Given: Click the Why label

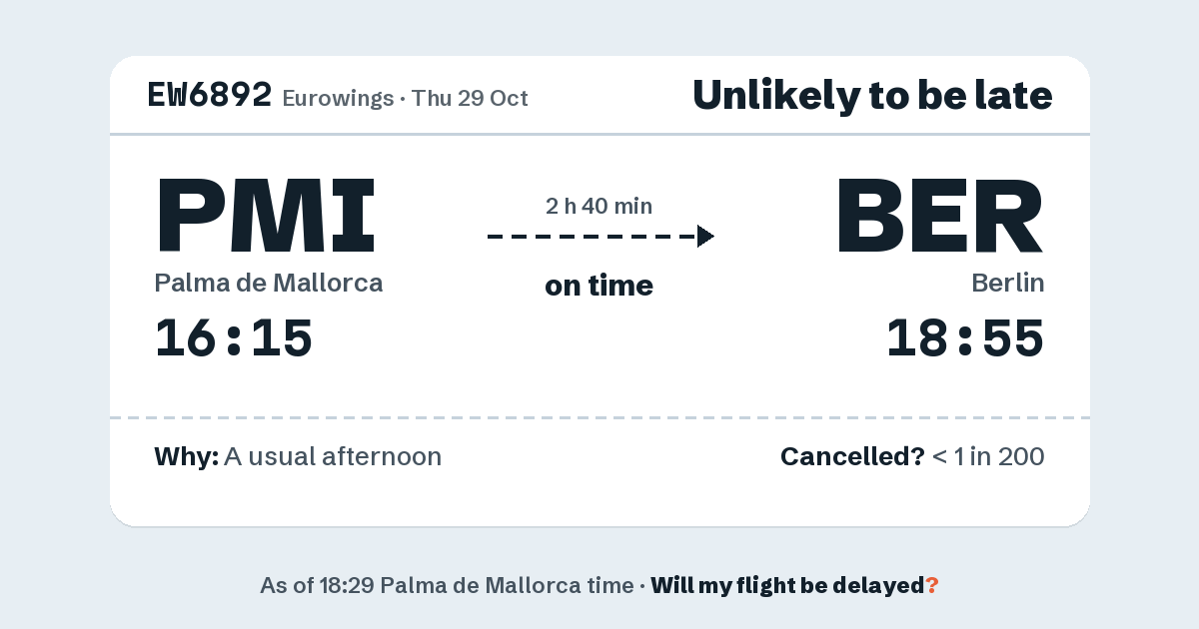Looking at the screenshot, I should tap(187, 457).
